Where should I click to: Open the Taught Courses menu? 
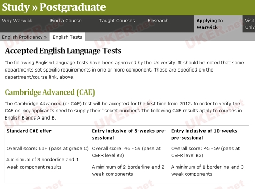click(x=117, y=21)
